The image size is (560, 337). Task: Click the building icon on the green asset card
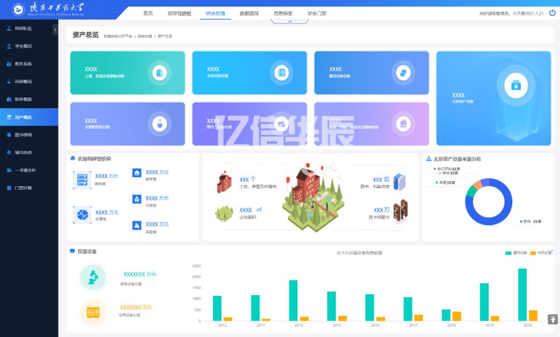click(x=160, y=72)
